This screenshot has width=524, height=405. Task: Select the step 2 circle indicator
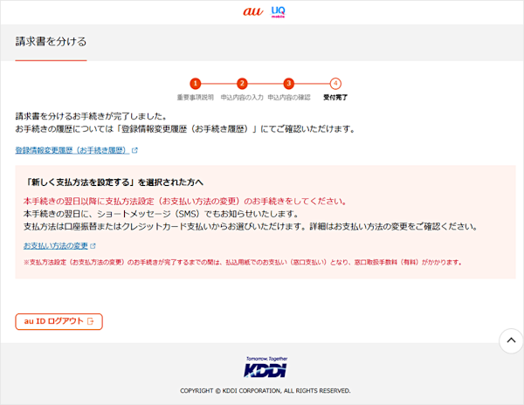click(x=242, y=83)
